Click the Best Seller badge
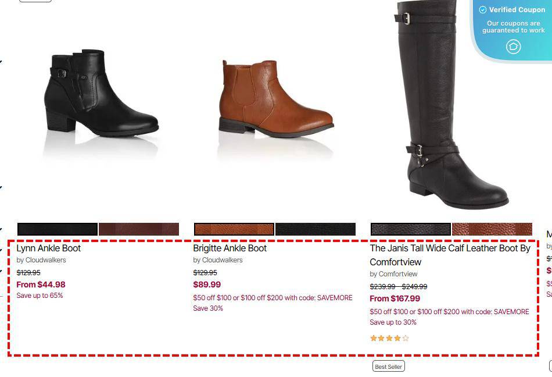The height and width of the screenshot is (377, 552). coord(389,367)
